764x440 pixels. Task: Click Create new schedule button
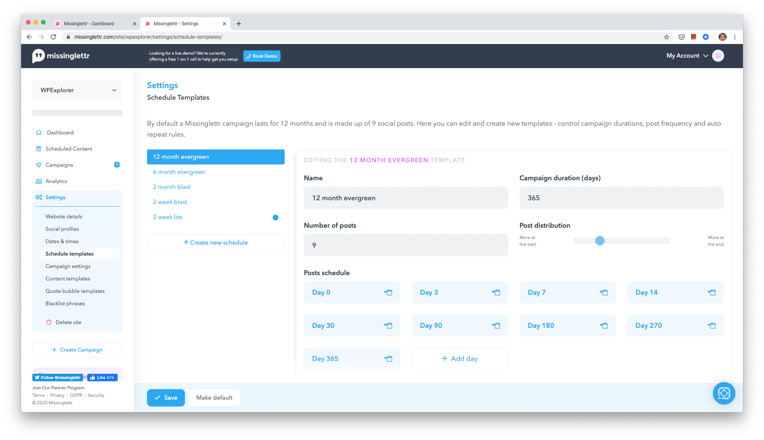(x=216, y=243)
